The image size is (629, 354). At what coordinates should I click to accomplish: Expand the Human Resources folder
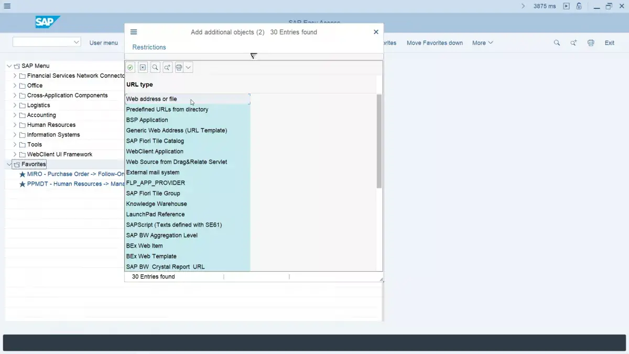(15, 125)
